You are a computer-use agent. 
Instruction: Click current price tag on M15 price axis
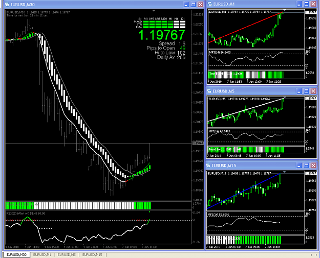tap(311, 174)
